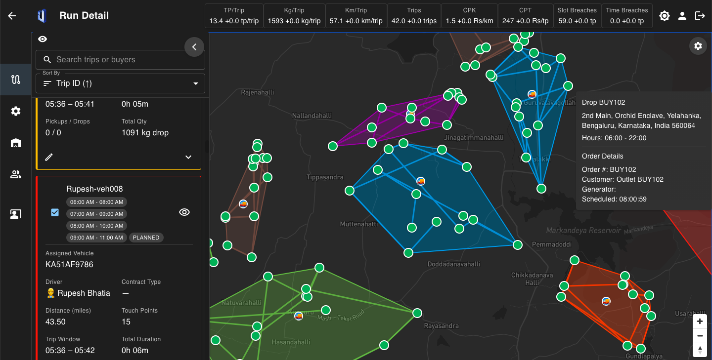Click the 07:00 AM - 09:00 AM slot chip
The image size is (712, 360).
tap(97, 214)
